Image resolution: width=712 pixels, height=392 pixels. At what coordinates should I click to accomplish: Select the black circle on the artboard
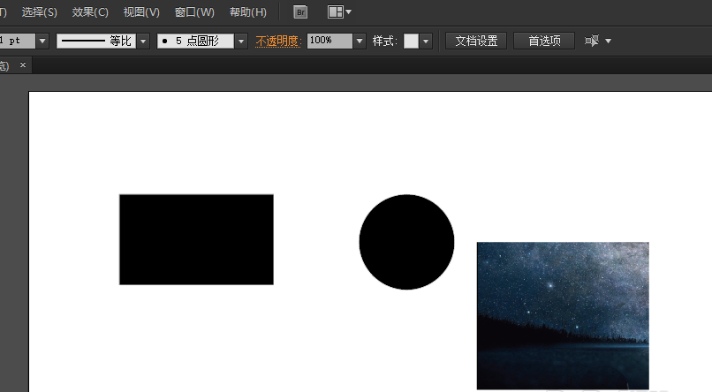[407, 242]
